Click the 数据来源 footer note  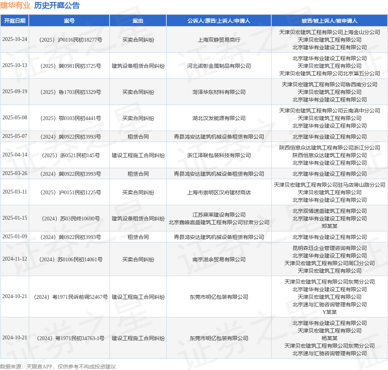click(58, 367)
